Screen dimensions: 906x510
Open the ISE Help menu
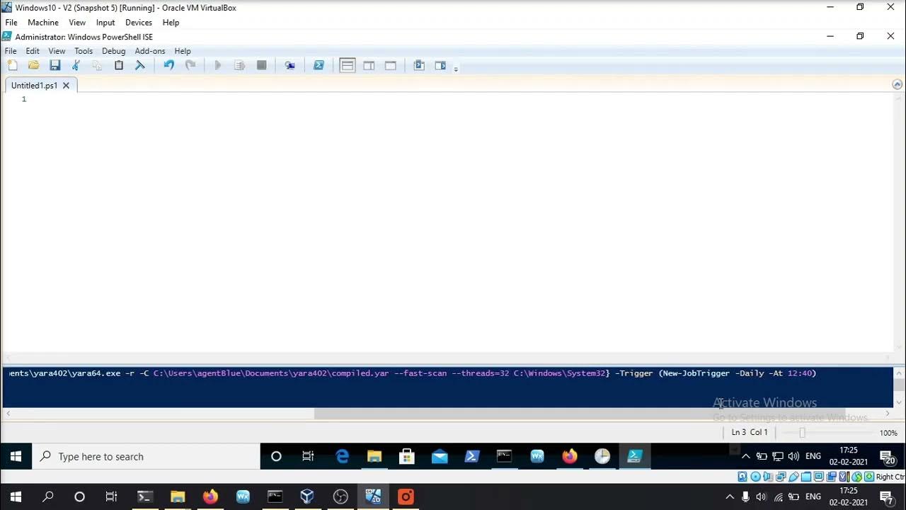coord(183,51)
